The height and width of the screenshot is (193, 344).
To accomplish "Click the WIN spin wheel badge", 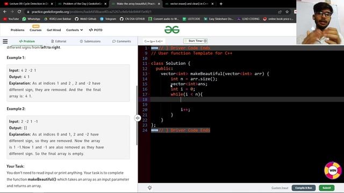I will point(333,170).
